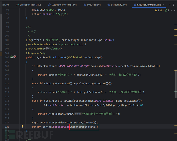
Task: Click setUpdateBy on line 120
Action: [x=48, y=122]
